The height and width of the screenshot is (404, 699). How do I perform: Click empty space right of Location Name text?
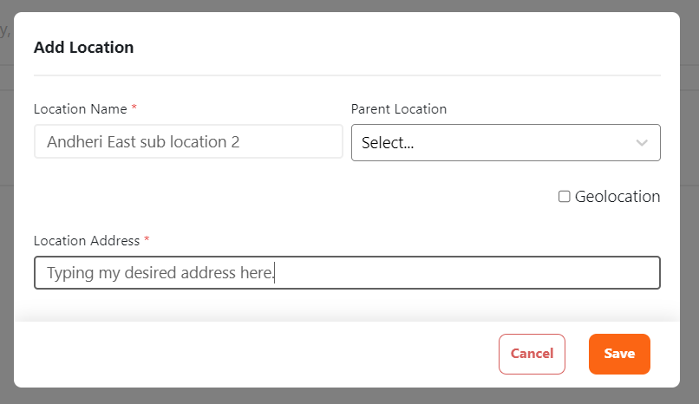click(295, 141)
